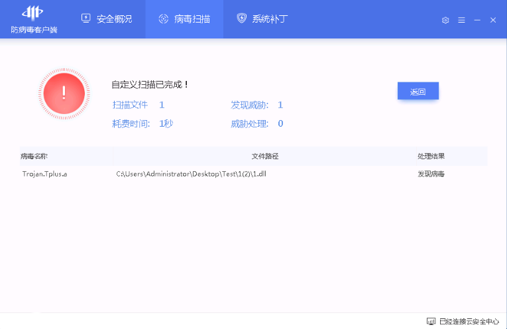
Task: Open the settings gear in title bar
Action: tap(445, 20)
